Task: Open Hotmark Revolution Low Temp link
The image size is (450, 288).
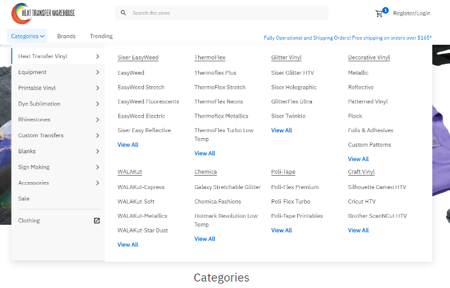Action: click(226, 220)
